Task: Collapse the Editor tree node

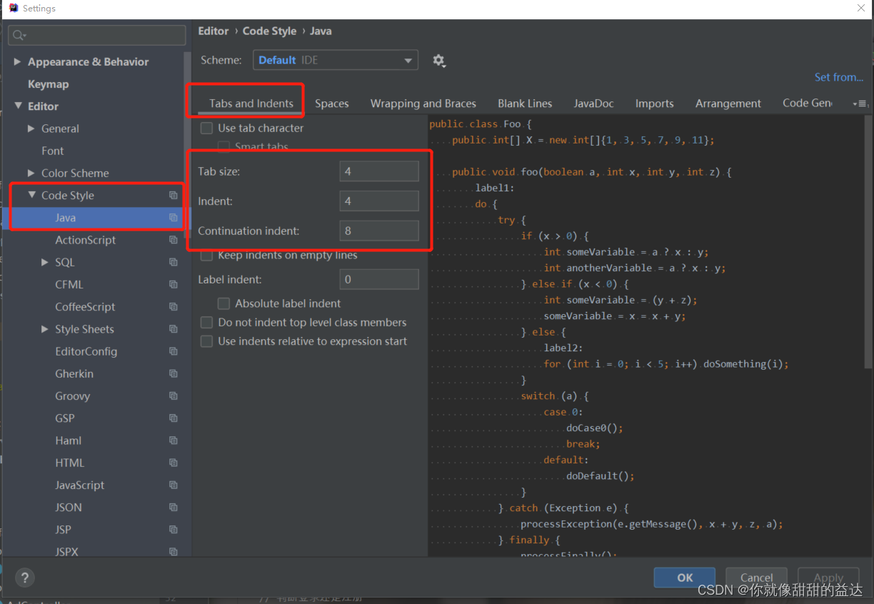Action: point(18,106)
